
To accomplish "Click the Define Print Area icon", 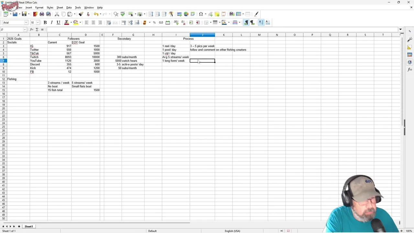I will coord(232,14).
